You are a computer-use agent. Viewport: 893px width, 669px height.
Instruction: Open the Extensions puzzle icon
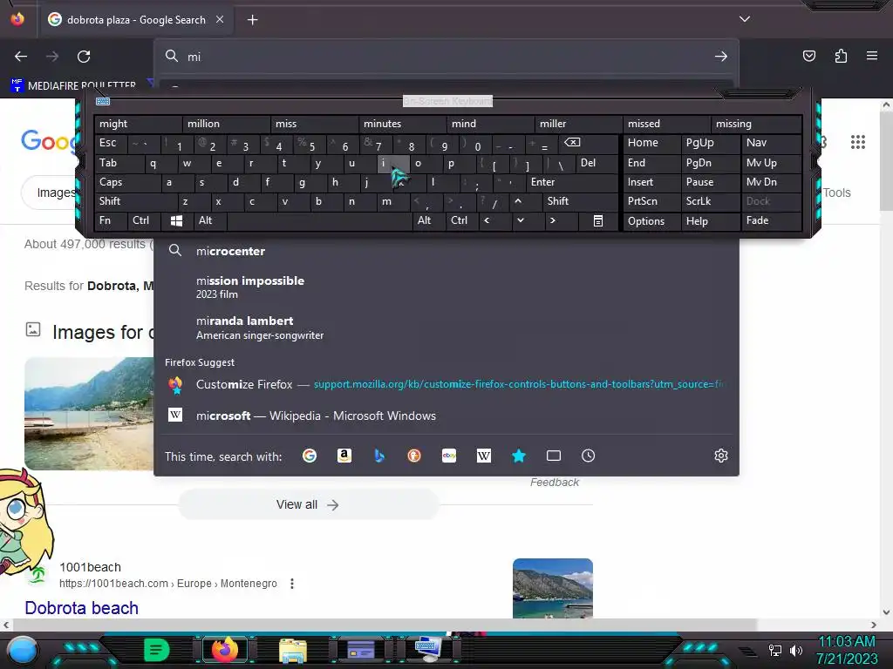841,56
